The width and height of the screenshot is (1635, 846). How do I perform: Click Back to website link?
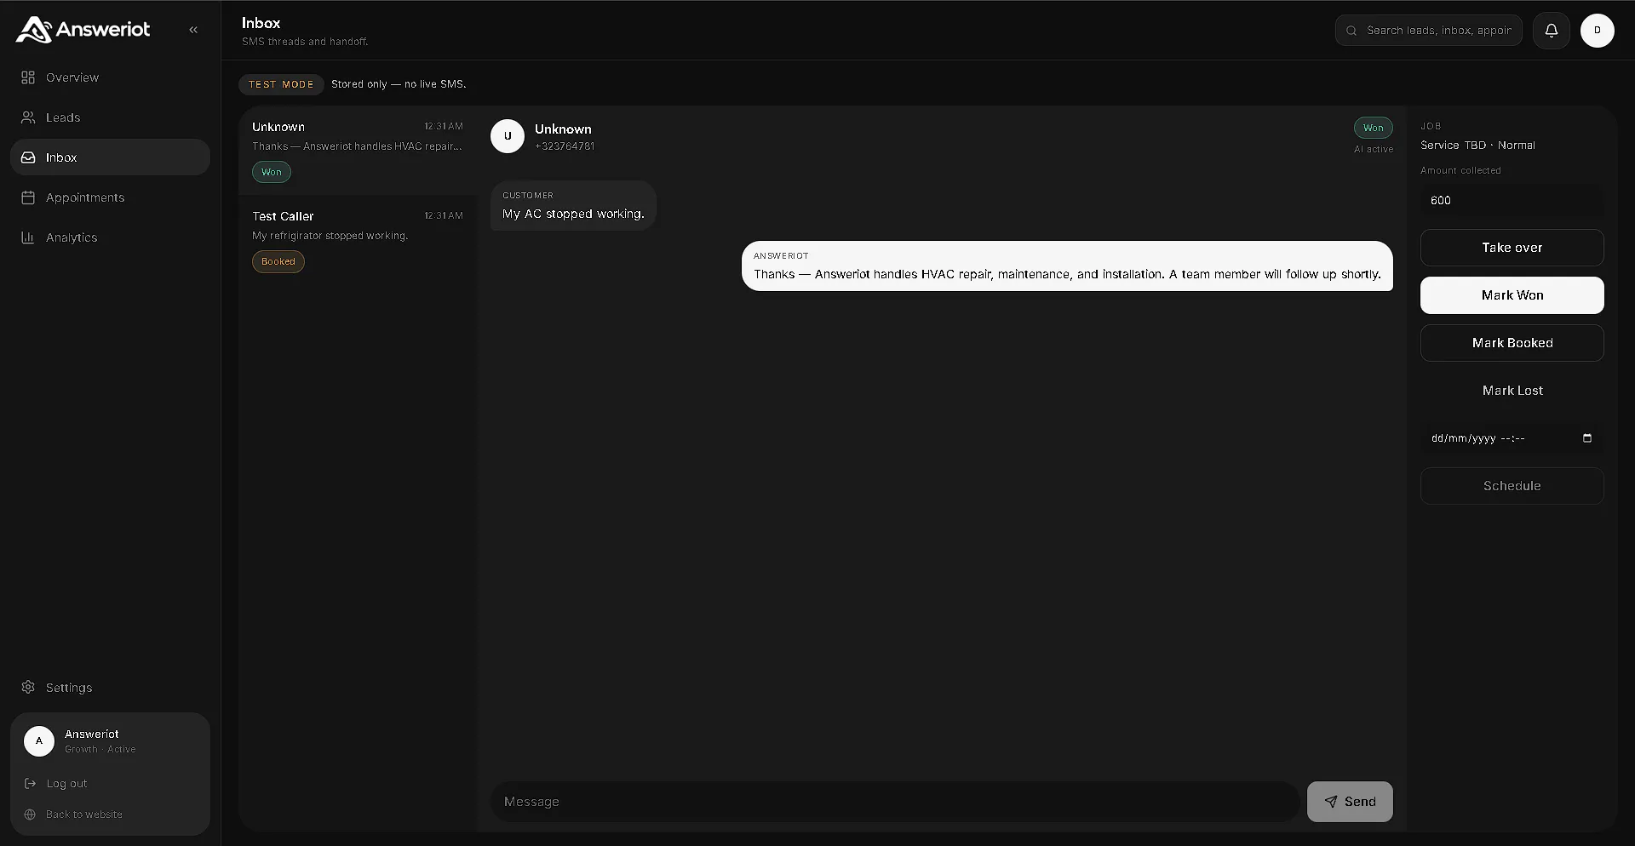[84, 815]
